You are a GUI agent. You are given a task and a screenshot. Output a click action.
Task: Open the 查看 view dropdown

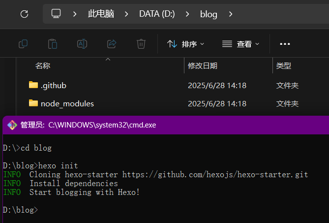(x=240, y=44)
